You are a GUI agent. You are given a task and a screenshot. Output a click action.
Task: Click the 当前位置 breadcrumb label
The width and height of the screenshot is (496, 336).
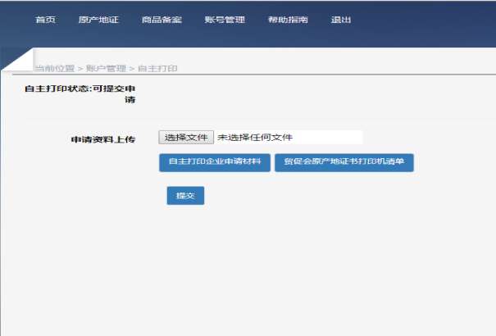(54, 68)
